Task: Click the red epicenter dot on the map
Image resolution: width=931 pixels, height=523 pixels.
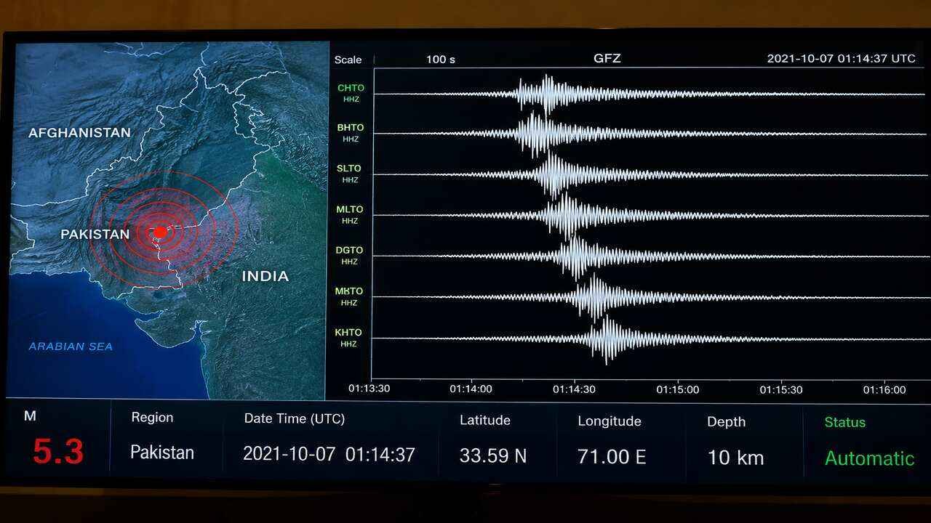Action: 160,232
